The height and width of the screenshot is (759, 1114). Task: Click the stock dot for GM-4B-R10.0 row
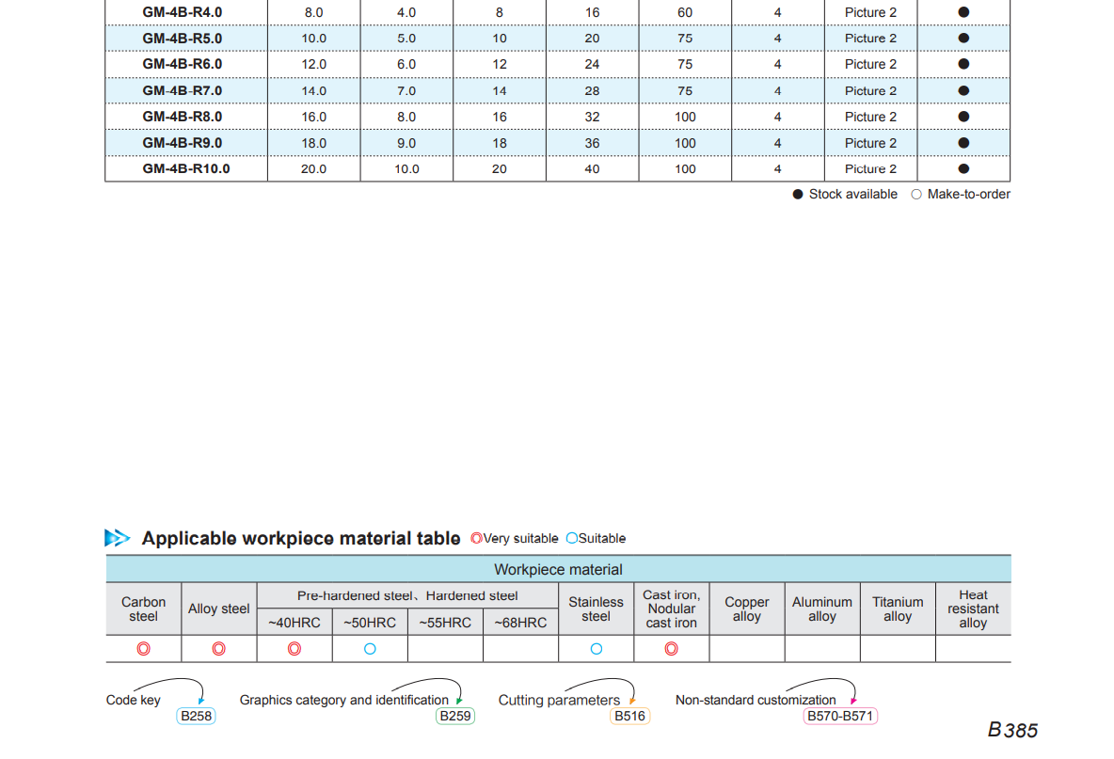(x=963, y=169)
